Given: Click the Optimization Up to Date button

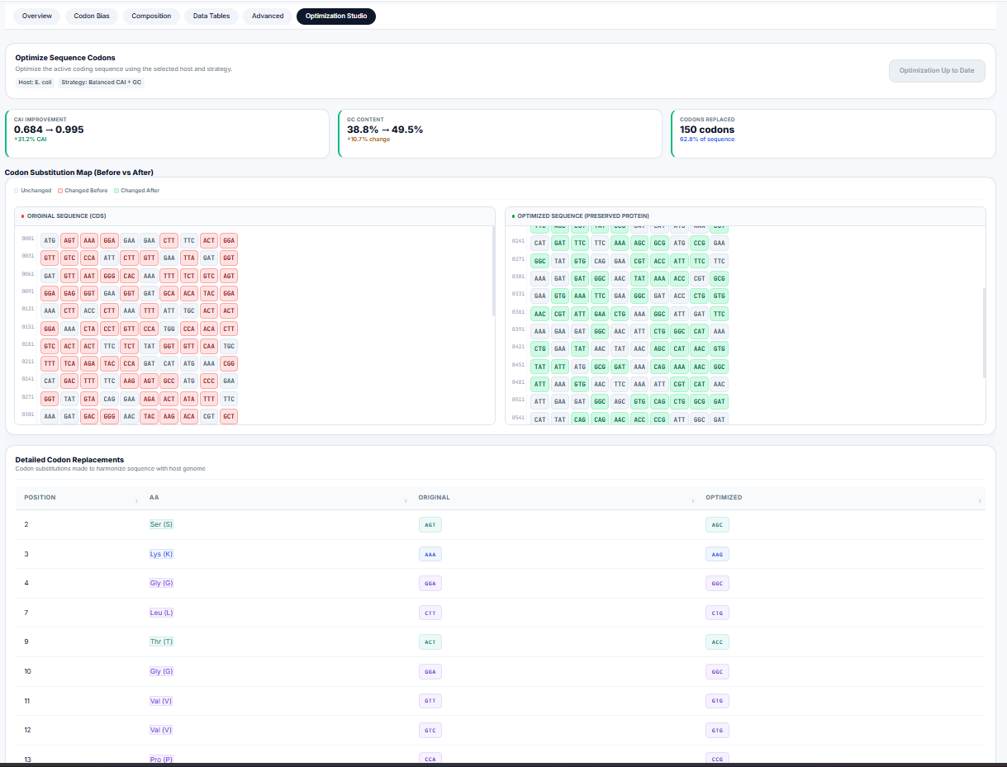Looking at the screenshot, I should 937,70.
